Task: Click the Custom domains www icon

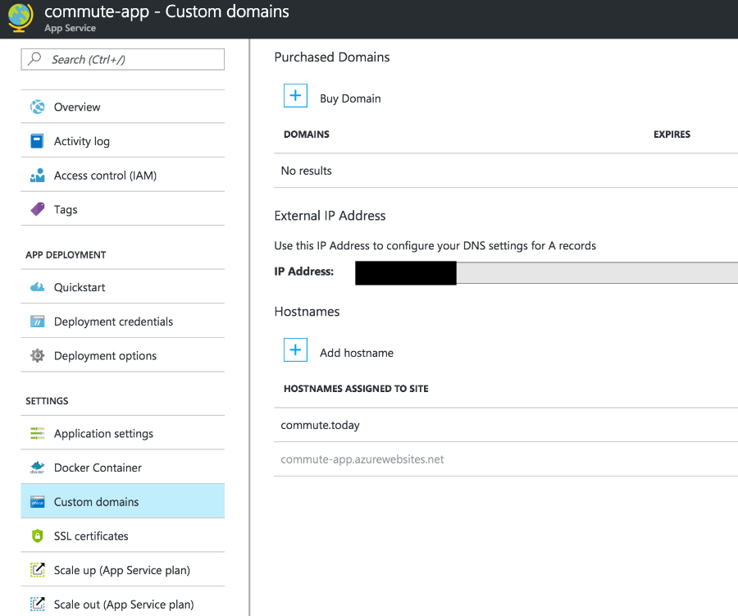Action: [x=37, y=501]
